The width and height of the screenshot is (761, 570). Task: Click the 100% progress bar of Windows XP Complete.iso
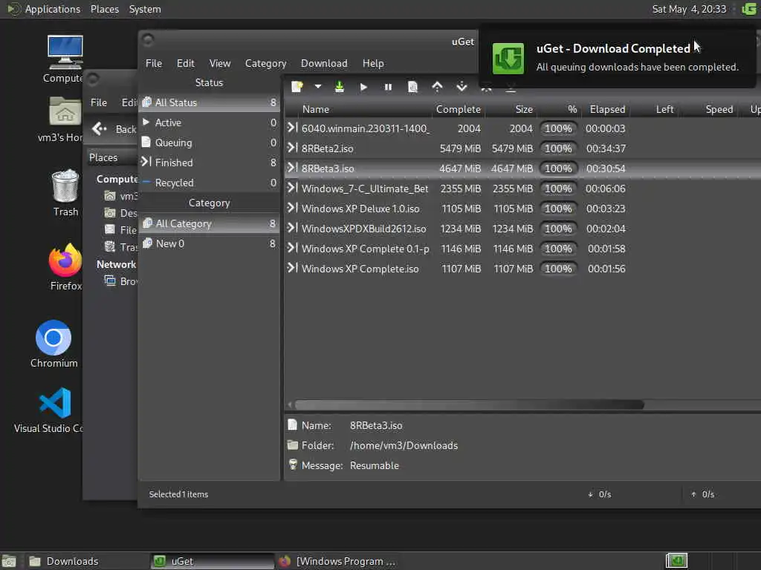click(558, 269)
